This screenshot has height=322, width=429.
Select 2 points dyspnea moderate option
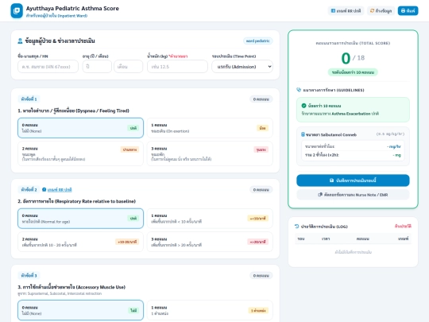click(80, 153)
